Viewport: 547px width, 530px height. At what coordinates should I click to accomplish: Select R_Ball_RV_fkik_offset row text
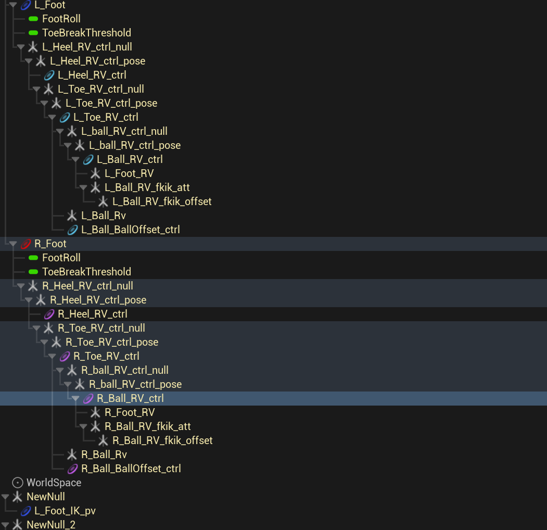[162, 440]
